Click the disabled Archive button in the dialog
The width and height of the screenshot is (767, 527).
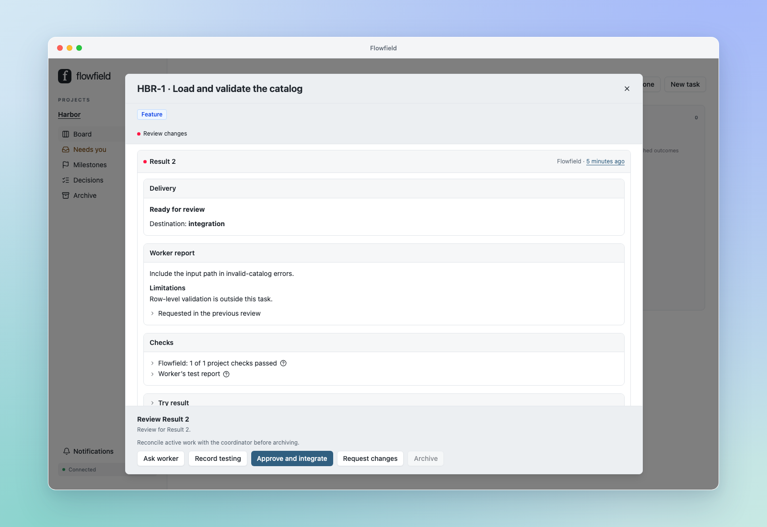tap(426, 458)
